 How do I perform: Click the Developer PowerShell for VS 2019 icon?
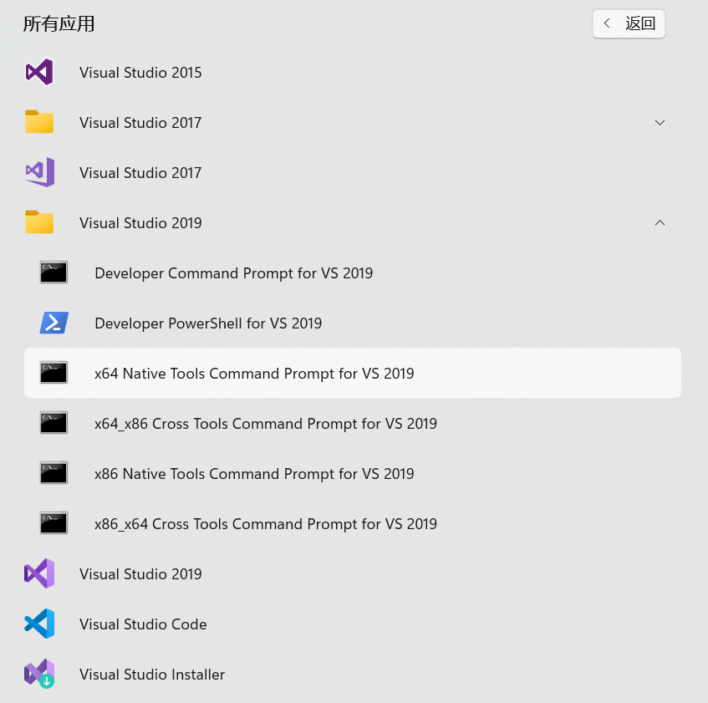tap(54, 323)
